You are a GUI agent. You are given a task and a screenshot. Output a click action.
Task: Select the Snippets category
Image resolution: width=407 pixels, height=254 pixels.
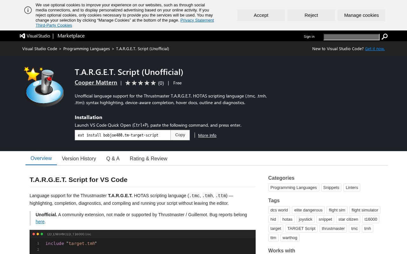pyautogui.click(x=331, y=188)
